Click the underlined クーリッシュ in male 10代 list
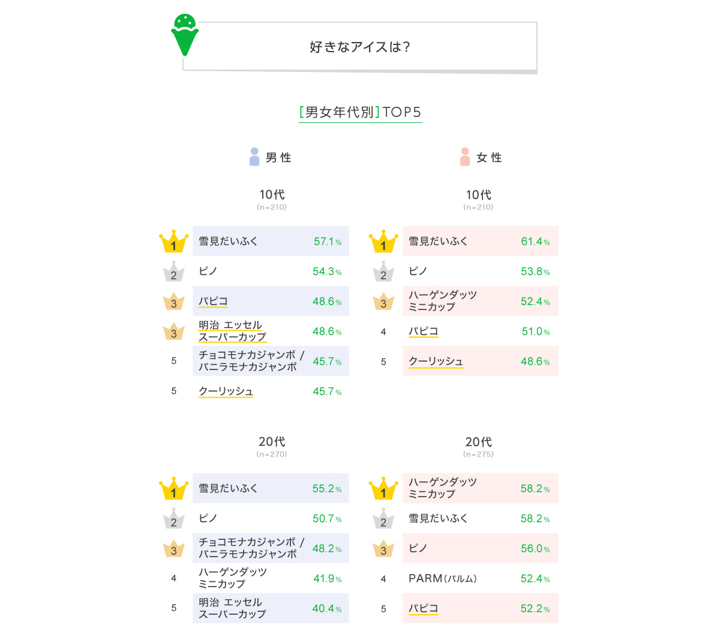The height and width of the screenshot is (643, 720). [x=226, y=391]
